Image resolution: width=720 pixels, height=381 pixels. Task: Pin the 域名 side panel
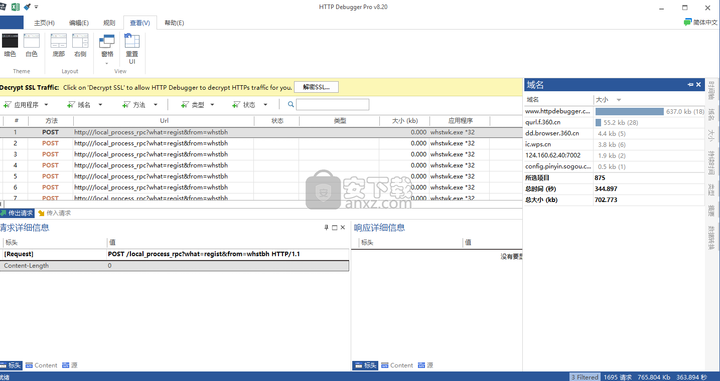(690, 85)
